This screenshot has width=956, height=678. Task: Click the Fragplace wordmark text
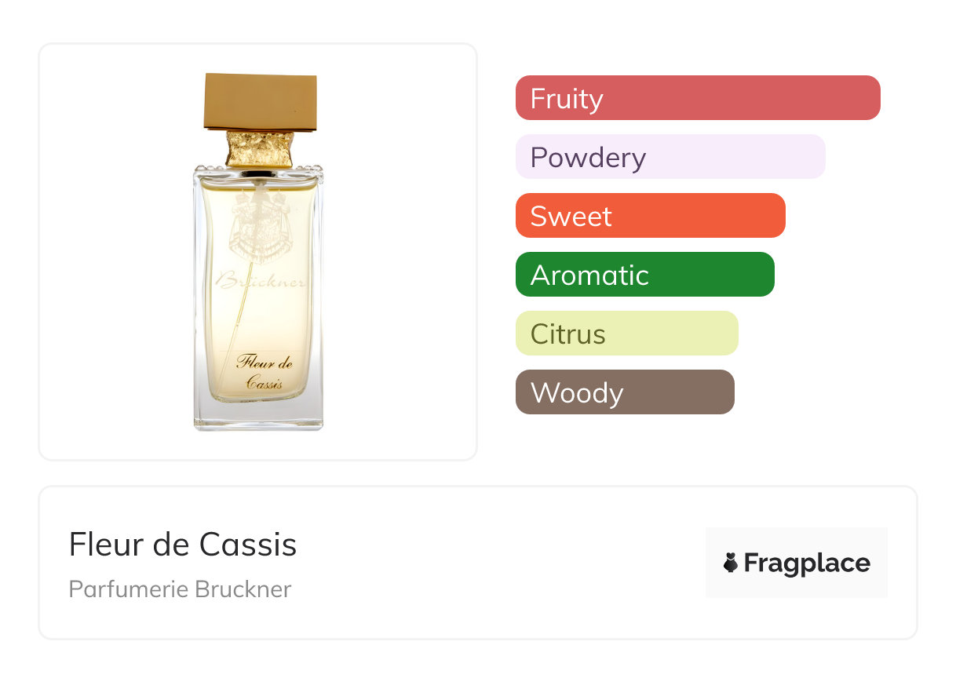[807, 563]
